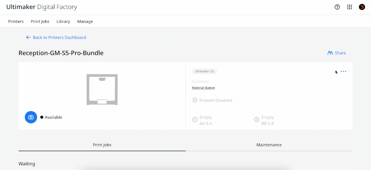Click the printer illustration thumbnail
This screenshot has width=371, height=170.
click(x=102, y=90)
